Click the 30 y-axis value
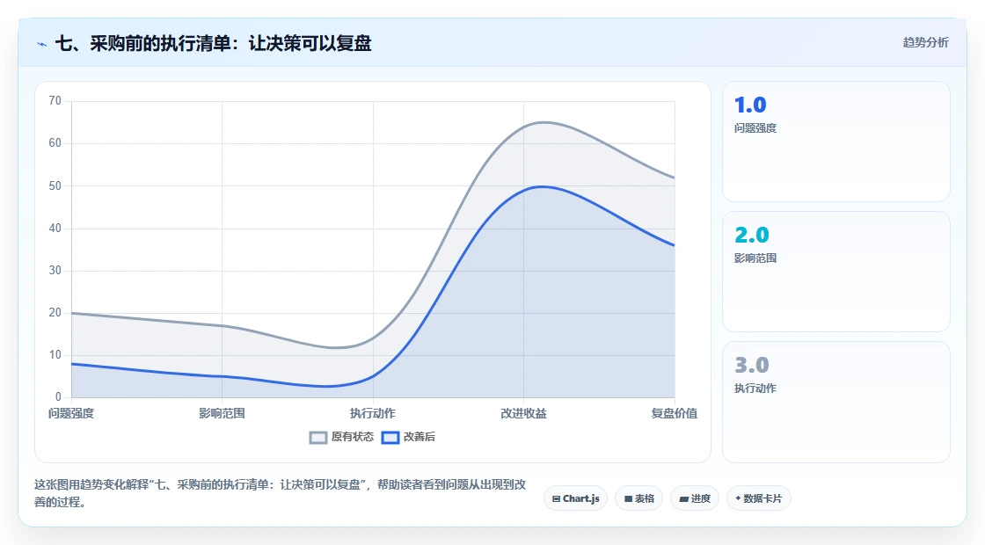Viewport: 985px width, 545px height. (x=55, y=271)
